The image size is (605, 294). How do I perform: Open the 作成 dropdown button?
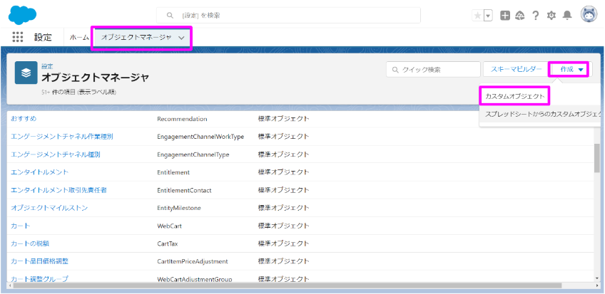(569, 69)
